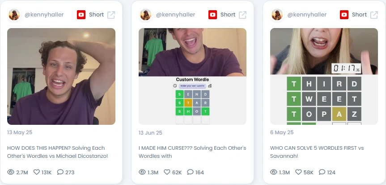Open external link icon on 13 Jun card

(x=243, y=15)
